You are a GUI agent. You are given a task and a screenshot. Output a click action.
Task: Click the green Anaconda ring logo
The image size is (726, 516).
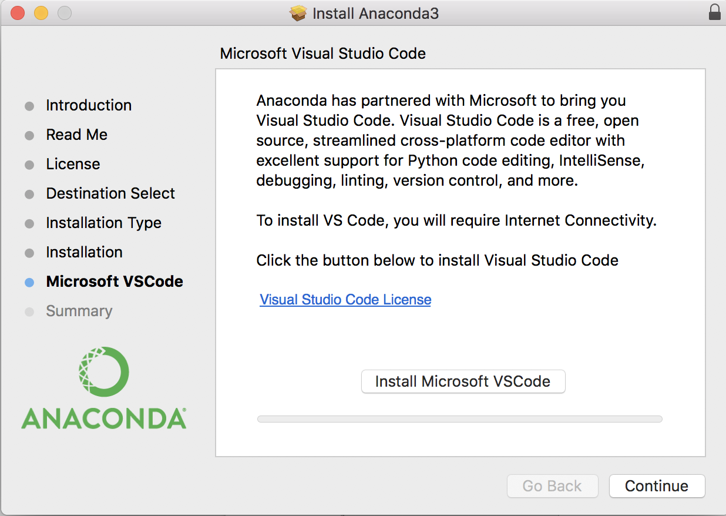[x=104, y=371]
